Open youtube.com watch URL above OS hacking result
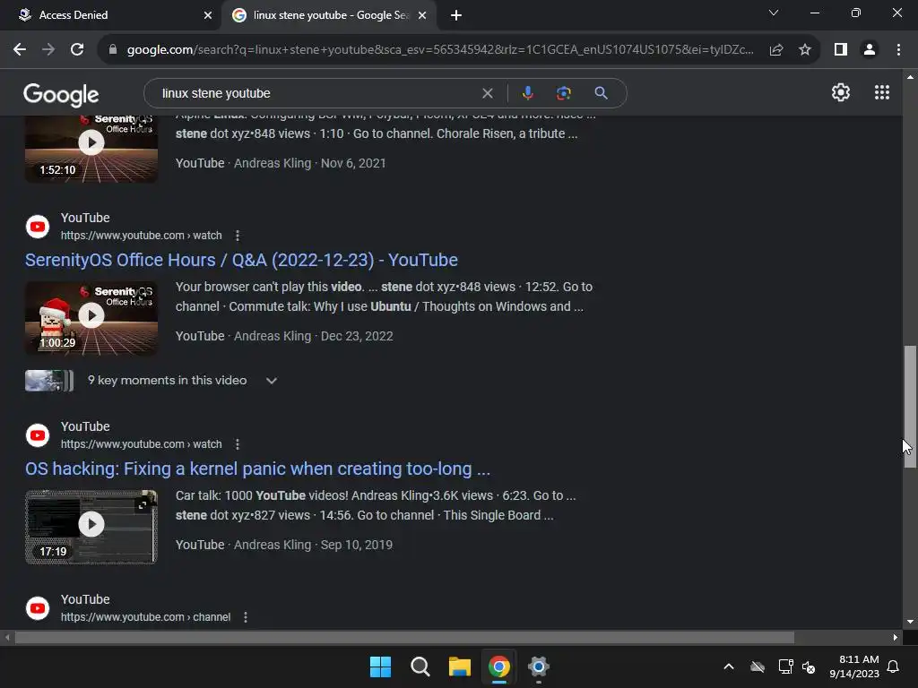The height and width of the screenshot is (688, 918). (141, 444)
